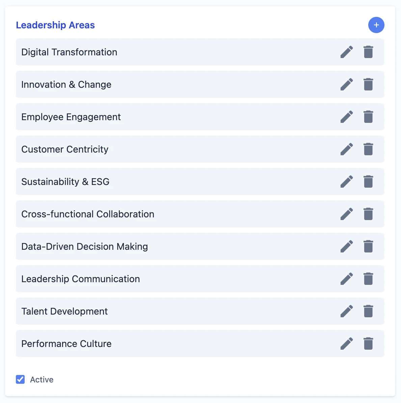Edit the Data-Driven Decision Making entry
The height and width of the screenshot is (403, 401).
[347, 246]
